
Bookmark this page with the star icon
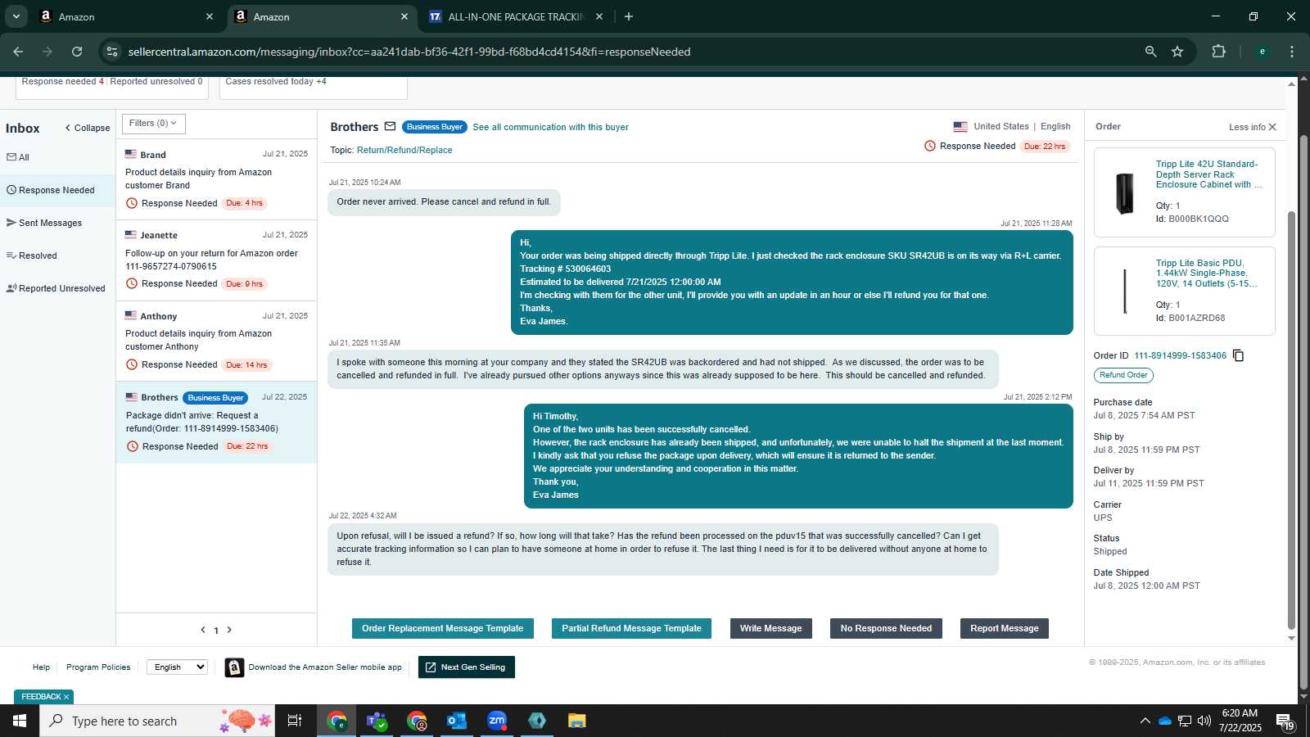point(1177,52)
